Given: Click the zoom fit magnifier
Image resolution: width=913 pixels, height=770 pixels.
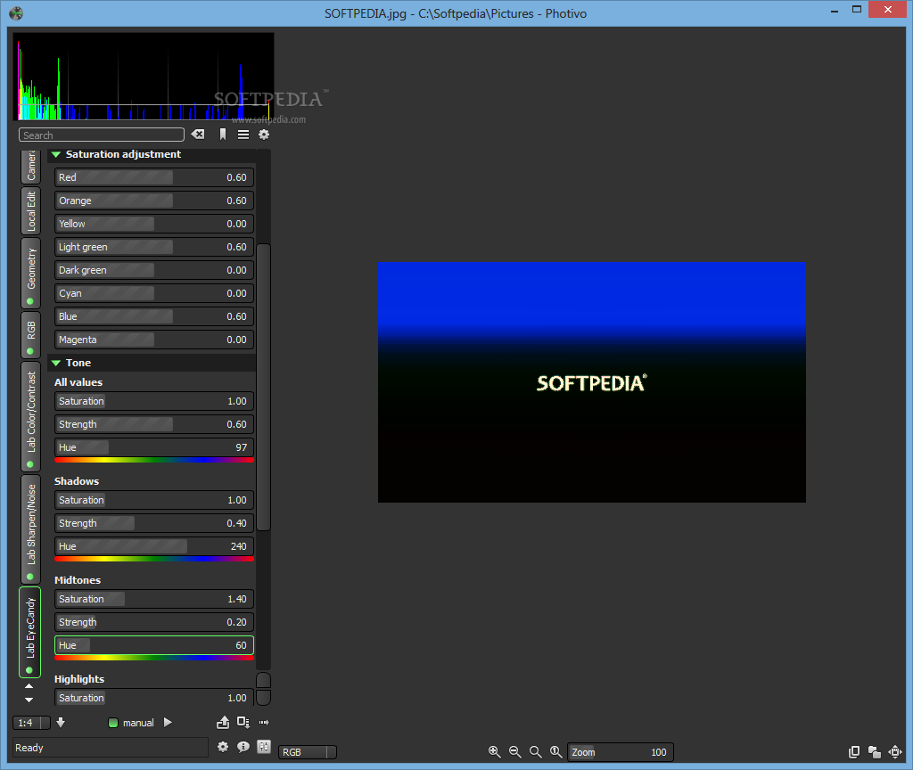Looking at the screenshot, I should (536, 752).
